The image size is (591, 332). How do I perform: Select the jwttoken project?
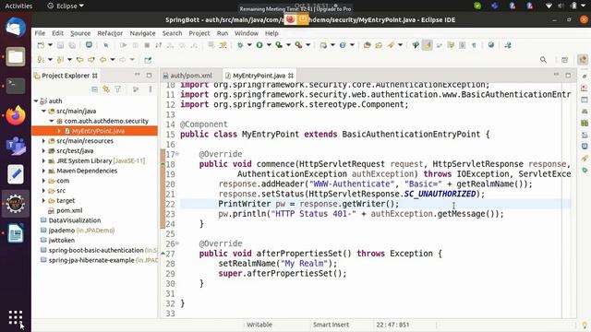click(62, 240)
